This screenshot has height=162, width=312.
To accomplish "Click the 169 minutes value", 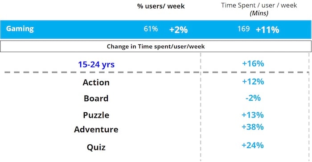I will [243, 29].
